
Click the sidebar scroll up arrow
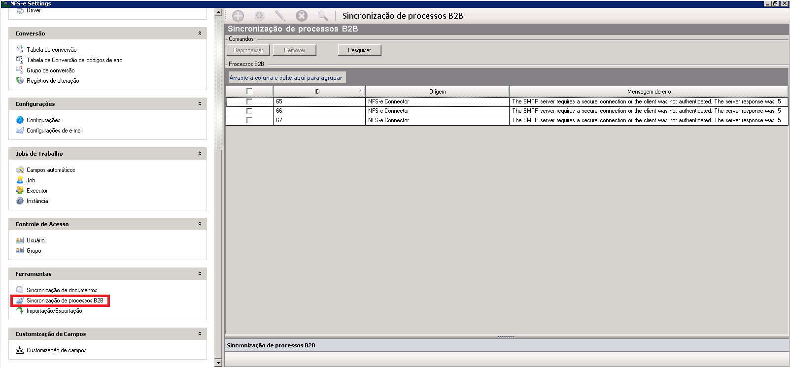(218, 13)
